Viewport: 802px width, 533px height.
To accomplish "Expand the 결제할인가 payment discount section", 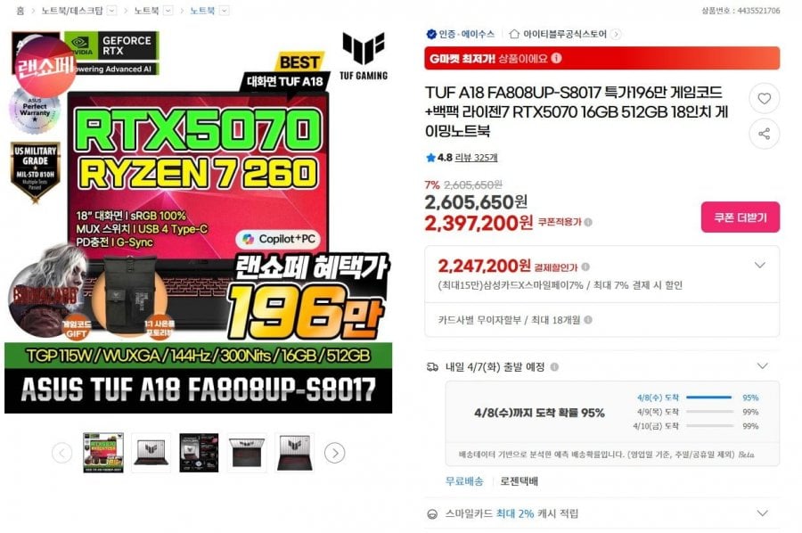I will click(x=760, y=265).
